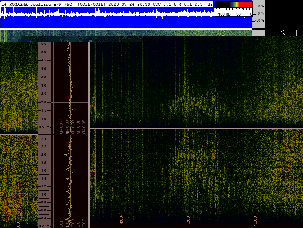
Task: Click the 16:00 time axis marker
Action: [x=189, y=221]
